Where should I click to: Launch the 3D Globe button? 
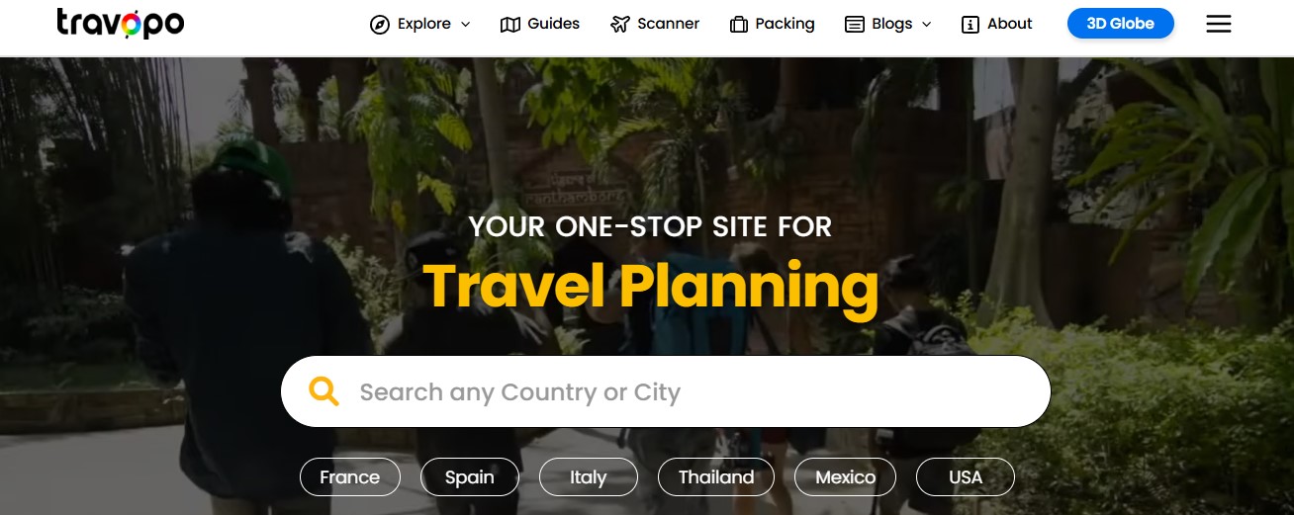pos(1121,24)
